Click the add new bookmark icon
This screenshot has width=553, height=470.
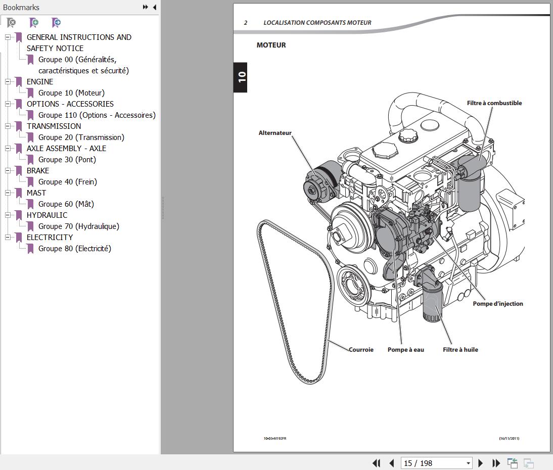tap(34, 23)
